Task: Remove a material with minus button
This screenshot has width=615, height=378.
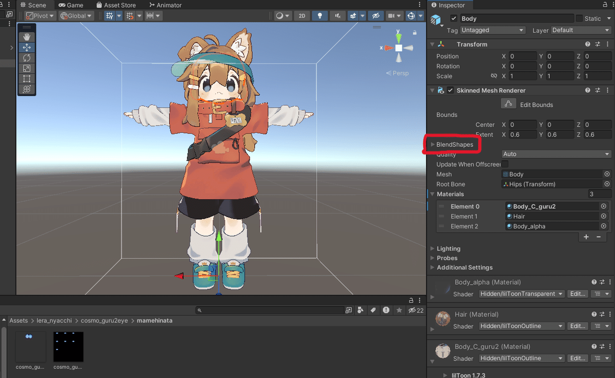Action: [x=598, y=237]
